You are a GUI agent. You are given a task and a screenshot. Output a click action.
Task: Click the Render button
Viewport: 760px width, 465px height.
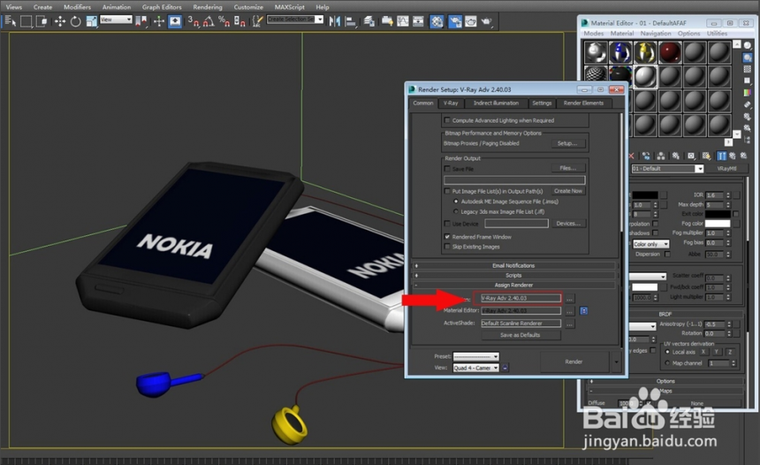[x=574, y=362]
